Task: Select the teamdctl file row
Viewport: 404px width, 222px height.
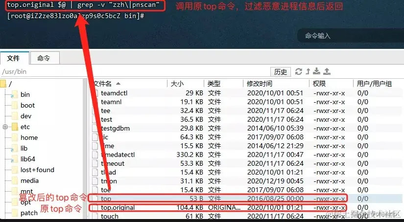Action: pos(246,93)
